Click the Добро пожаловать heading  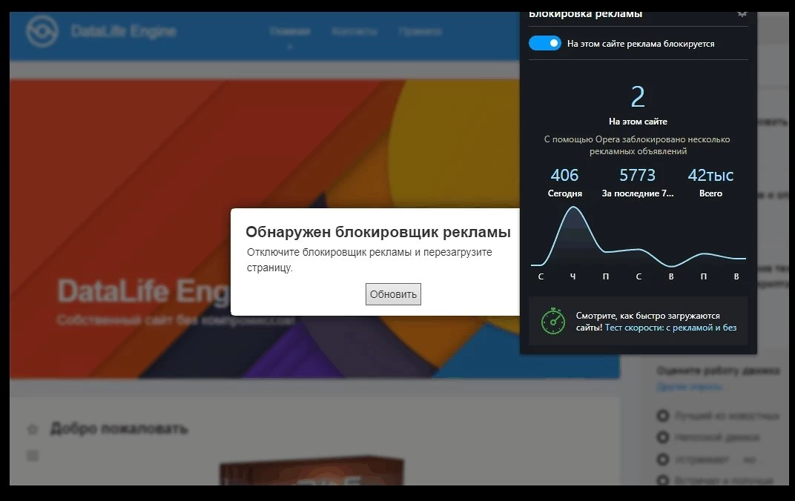[119, 428]
